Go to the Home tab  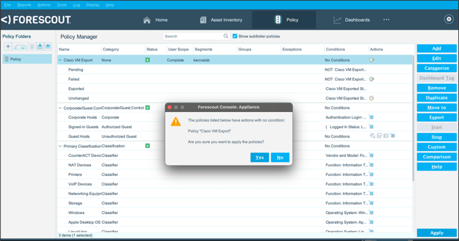[155, 20]
